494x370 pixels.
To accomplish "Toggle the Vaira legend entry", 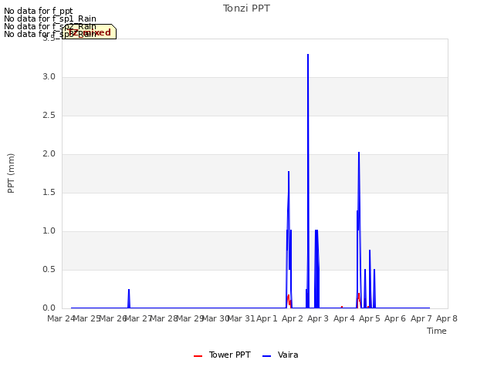I will click(280, 355).
